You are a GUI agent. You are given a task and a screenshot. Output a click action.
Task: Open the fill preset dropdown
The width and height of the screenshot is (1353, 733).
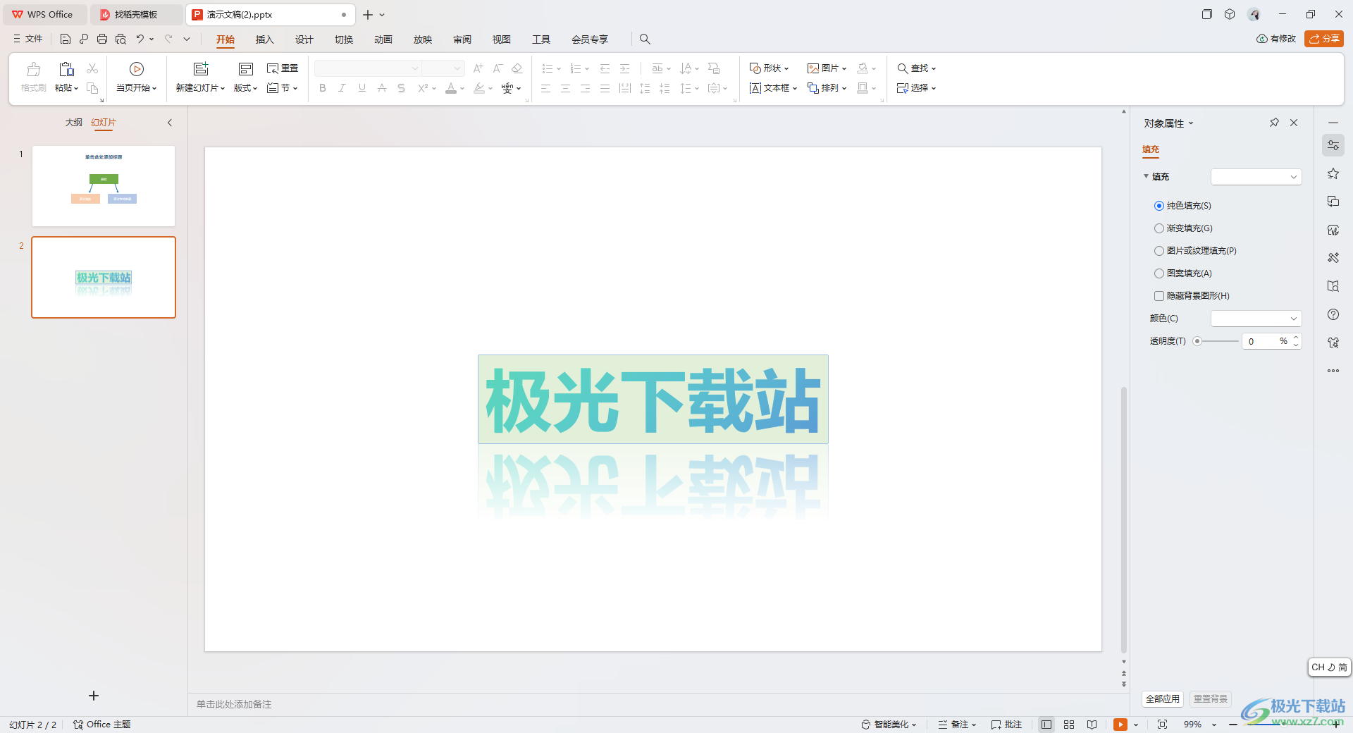[1256, 177]
